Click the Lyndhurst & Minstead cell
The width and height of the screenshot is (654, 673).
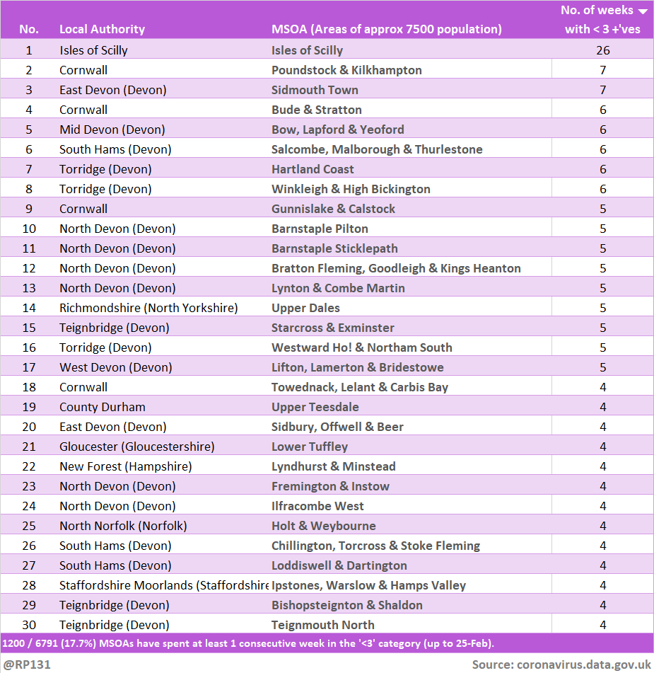tap(333, 466)
